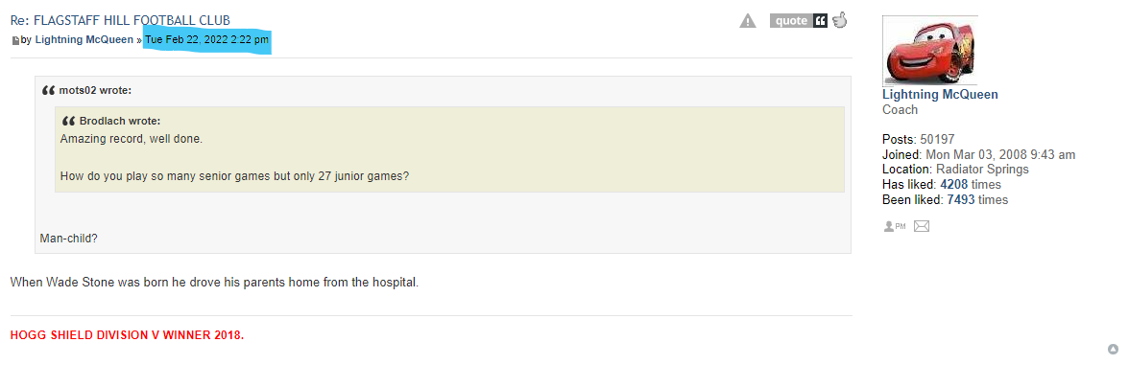Open the 7493 been-liked count link

tap(960, 199)
